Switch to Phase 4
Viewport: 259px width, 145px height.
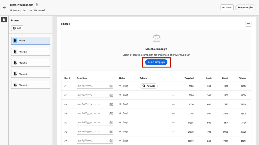coord(30,74)
